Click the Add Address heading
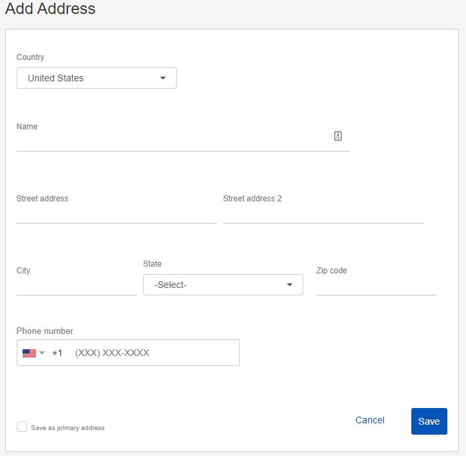This screenshot has width=466, height=456. tap(50, 8)
